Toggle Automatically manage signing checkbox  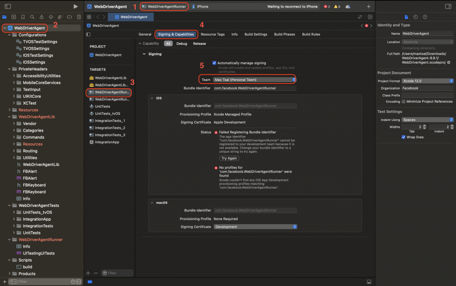click(214, 63)
